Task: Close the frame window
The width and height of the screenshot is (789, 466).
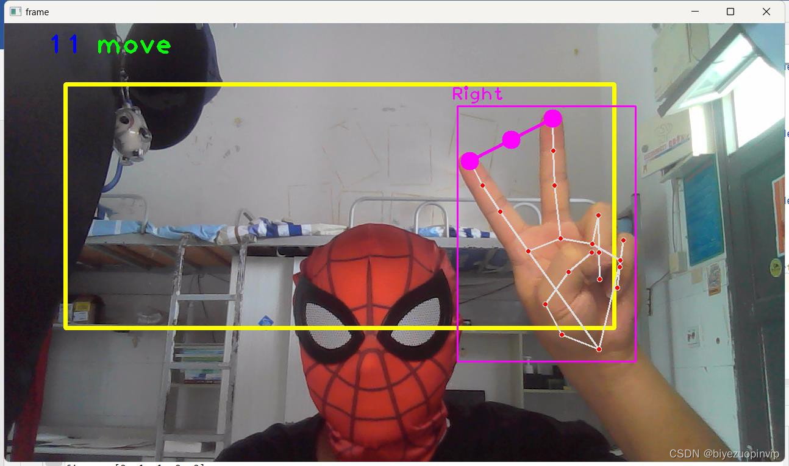Action: click(766, 12)
